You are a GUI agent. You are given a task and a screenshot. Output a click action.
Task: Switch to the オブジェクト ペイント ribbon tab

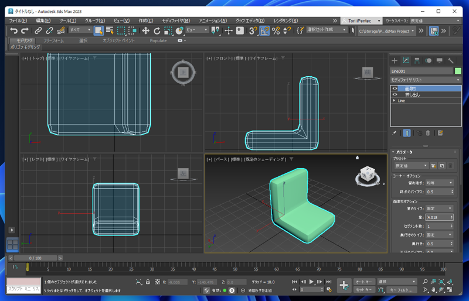pyautogui.click(x=119, y=40)
